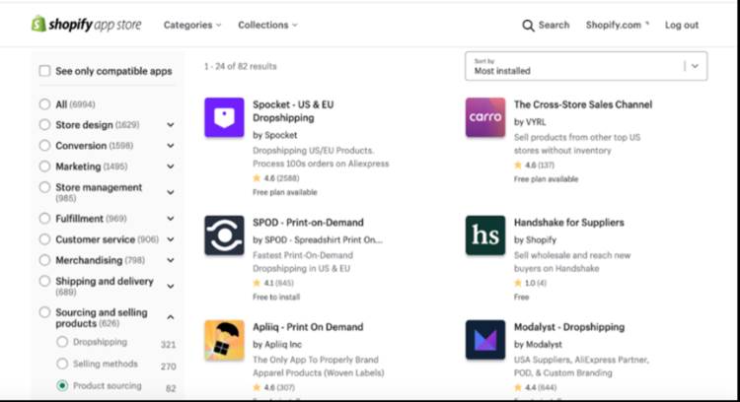Open the Spocket app icon

(224, 117)
